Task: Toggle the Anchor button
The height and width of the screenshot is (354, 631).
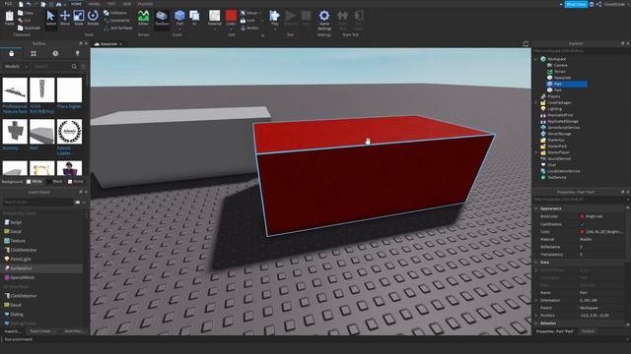Action: click(249, 29)
